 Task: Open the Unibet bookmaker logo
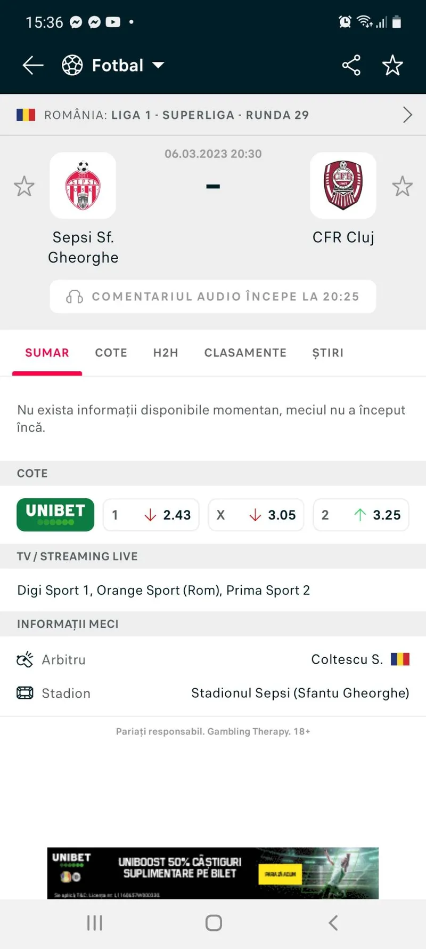55,515
